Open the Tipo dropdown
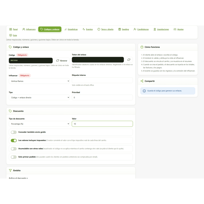The width and height of the screenshot is (204, 204). click(39, 97)
